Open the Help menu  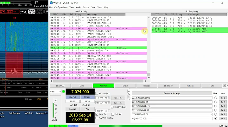pyautogui.click(x=106, y=7)
